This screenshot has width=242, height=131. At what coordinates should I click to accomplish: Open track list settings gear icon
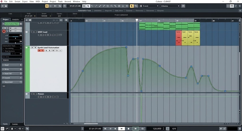pyautogui.click(x=66, y=20)
